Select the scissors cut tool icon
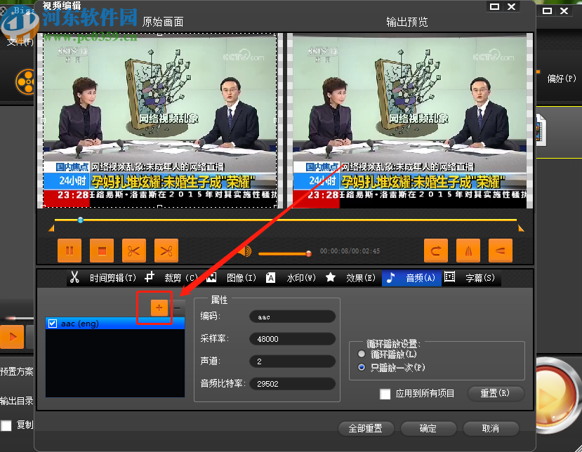Viewport: 582px width, 452px height. (134, 251)
